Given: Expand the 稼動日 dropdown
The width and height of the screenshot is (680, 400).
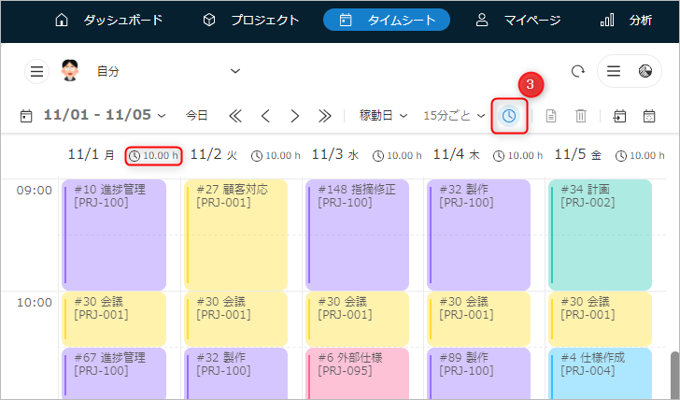Looking at the screenshot, I should pyautogui.click(x=384, y=116).
